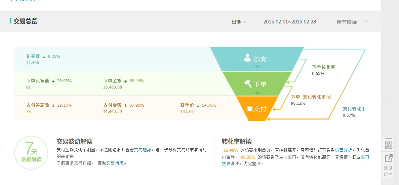This screenshot has width=399, height=185.
Task: Open the 交易趋势 link
Action: tap(142, 150)
